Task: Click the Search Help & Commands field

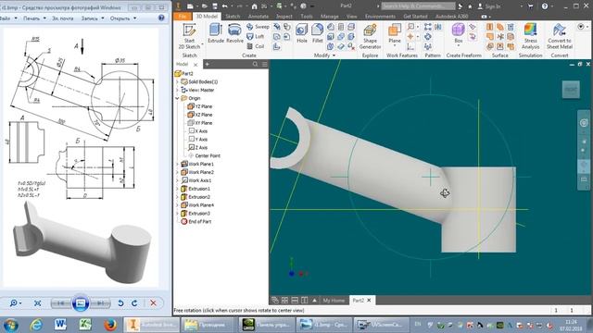Action: click(x=418, y=6)
